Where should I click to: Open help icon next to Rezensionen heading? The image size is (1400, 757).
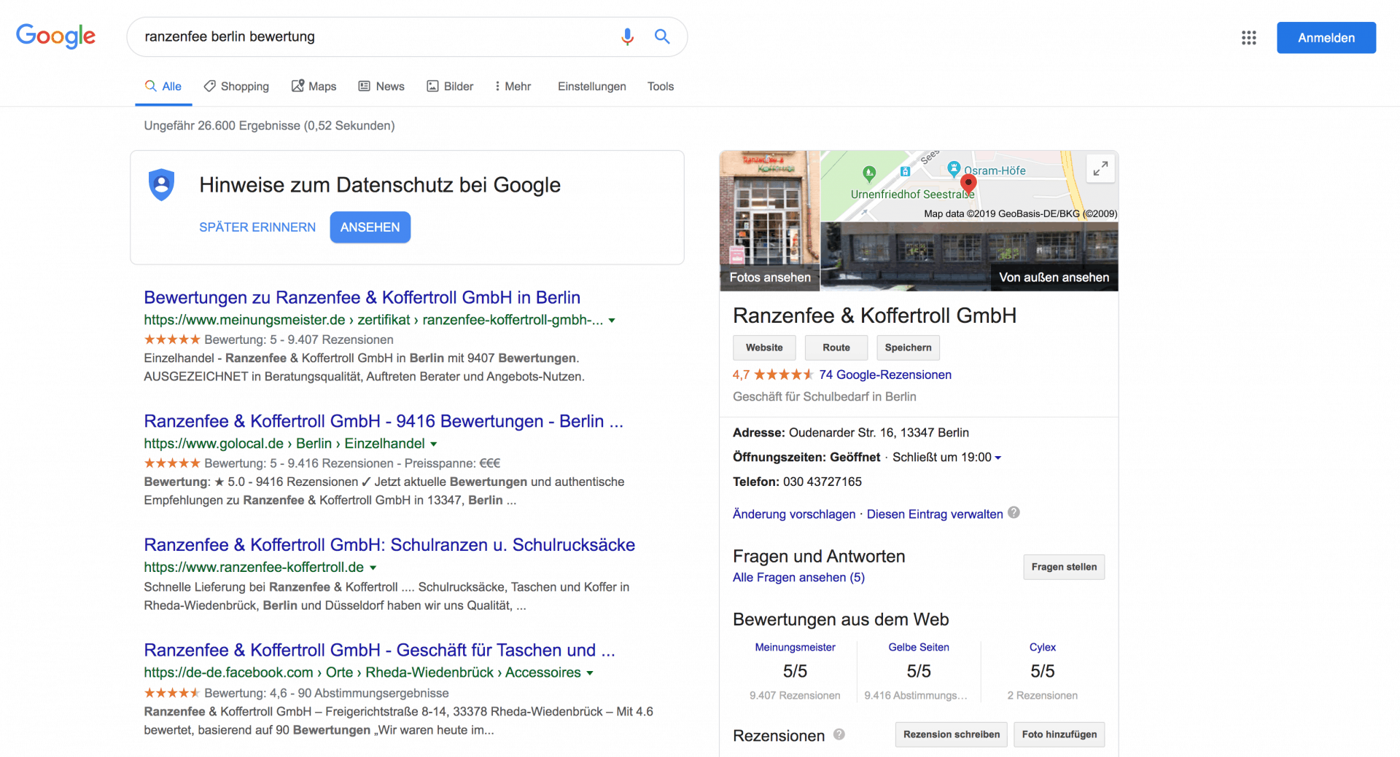tap(839, 734)
